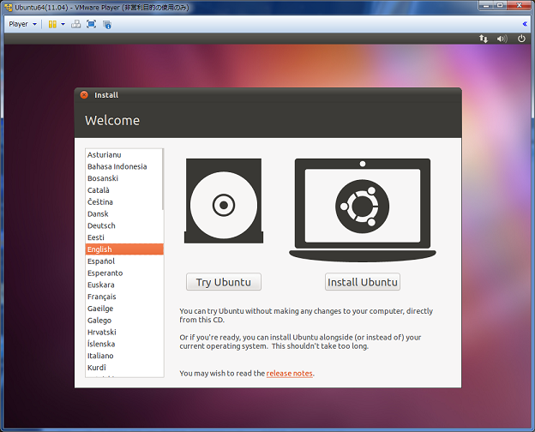The image size is (535, 432).
Task: Select Asturianu language
Action: [x=124, y=155]
